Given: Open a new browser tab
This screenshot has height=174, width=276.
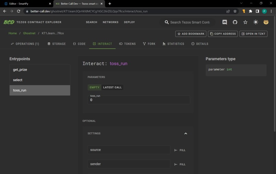Looking at the screenshot, I should (x=110, y=4).
